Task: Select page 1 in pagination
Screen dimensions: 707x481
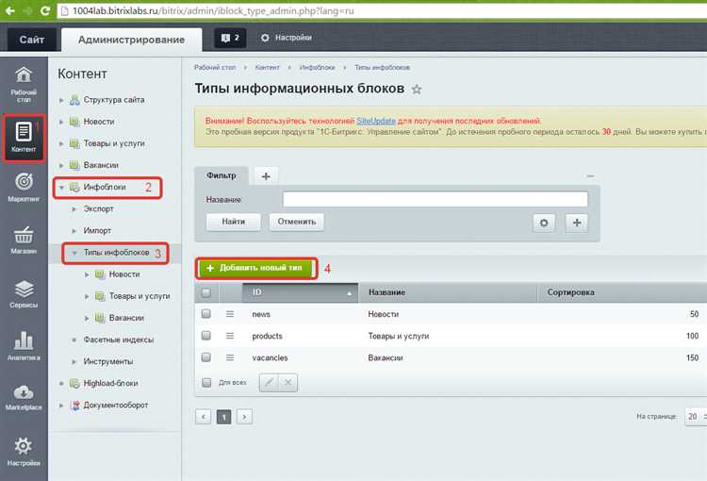Action: coord(223,417)
